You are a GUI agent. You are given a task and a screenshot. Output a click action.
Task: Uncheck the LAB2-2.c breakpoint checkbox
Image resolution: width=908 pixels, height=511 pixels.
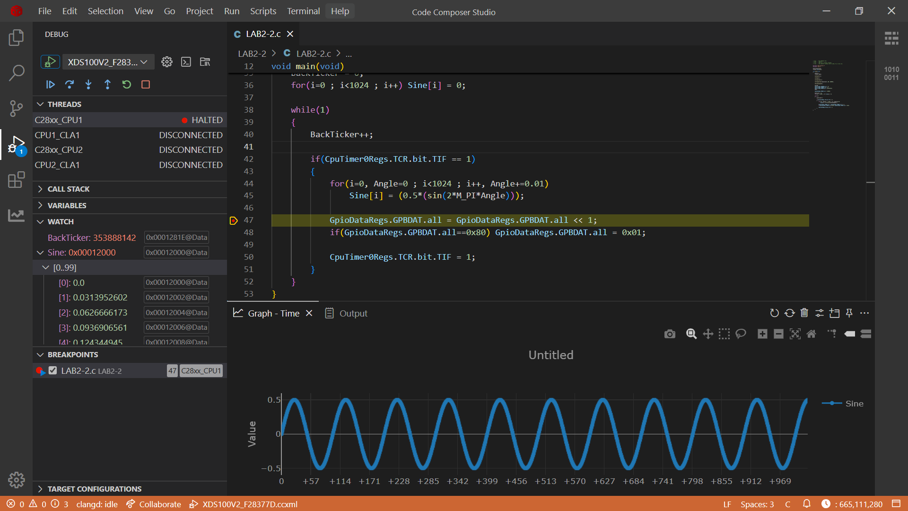tap(53, 371)
